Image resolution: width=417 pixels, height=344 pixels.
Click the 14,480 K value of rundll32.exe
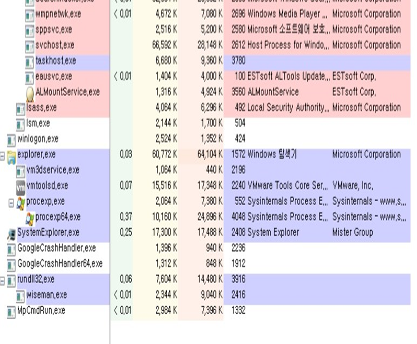click(210, 279)
